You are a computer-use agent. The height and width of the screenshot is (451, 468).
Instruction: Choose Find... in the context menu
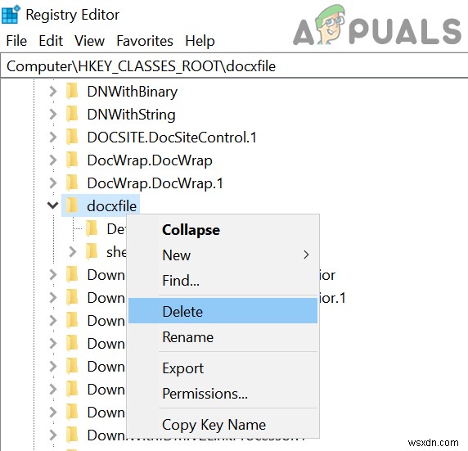tap(223, 281)
